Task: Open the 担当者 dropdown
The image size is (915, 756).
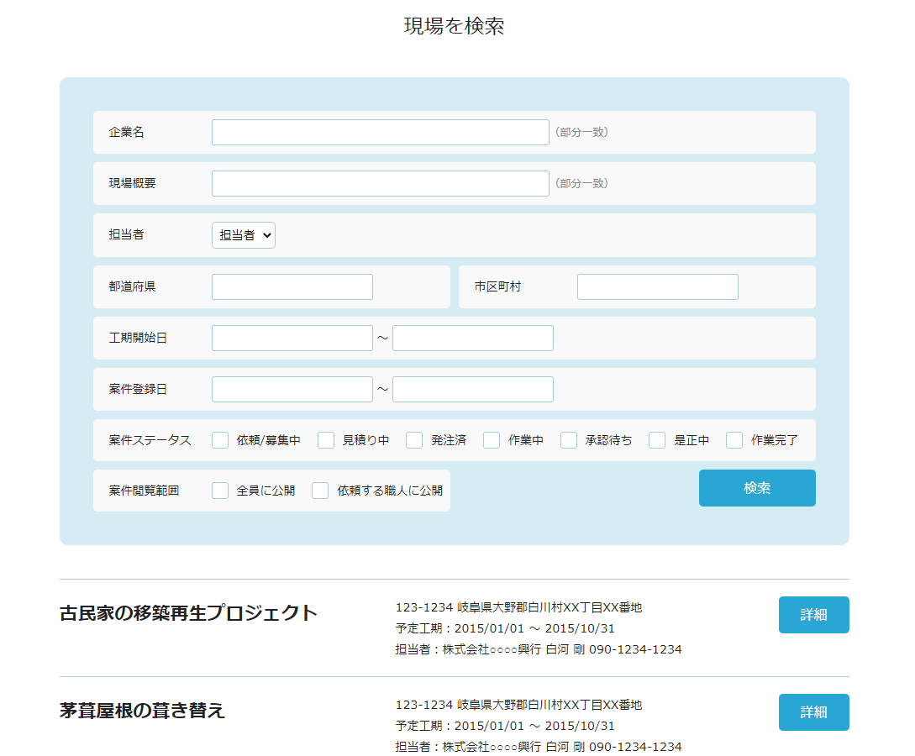Action: pyautogui.click(x=244, y=235)
